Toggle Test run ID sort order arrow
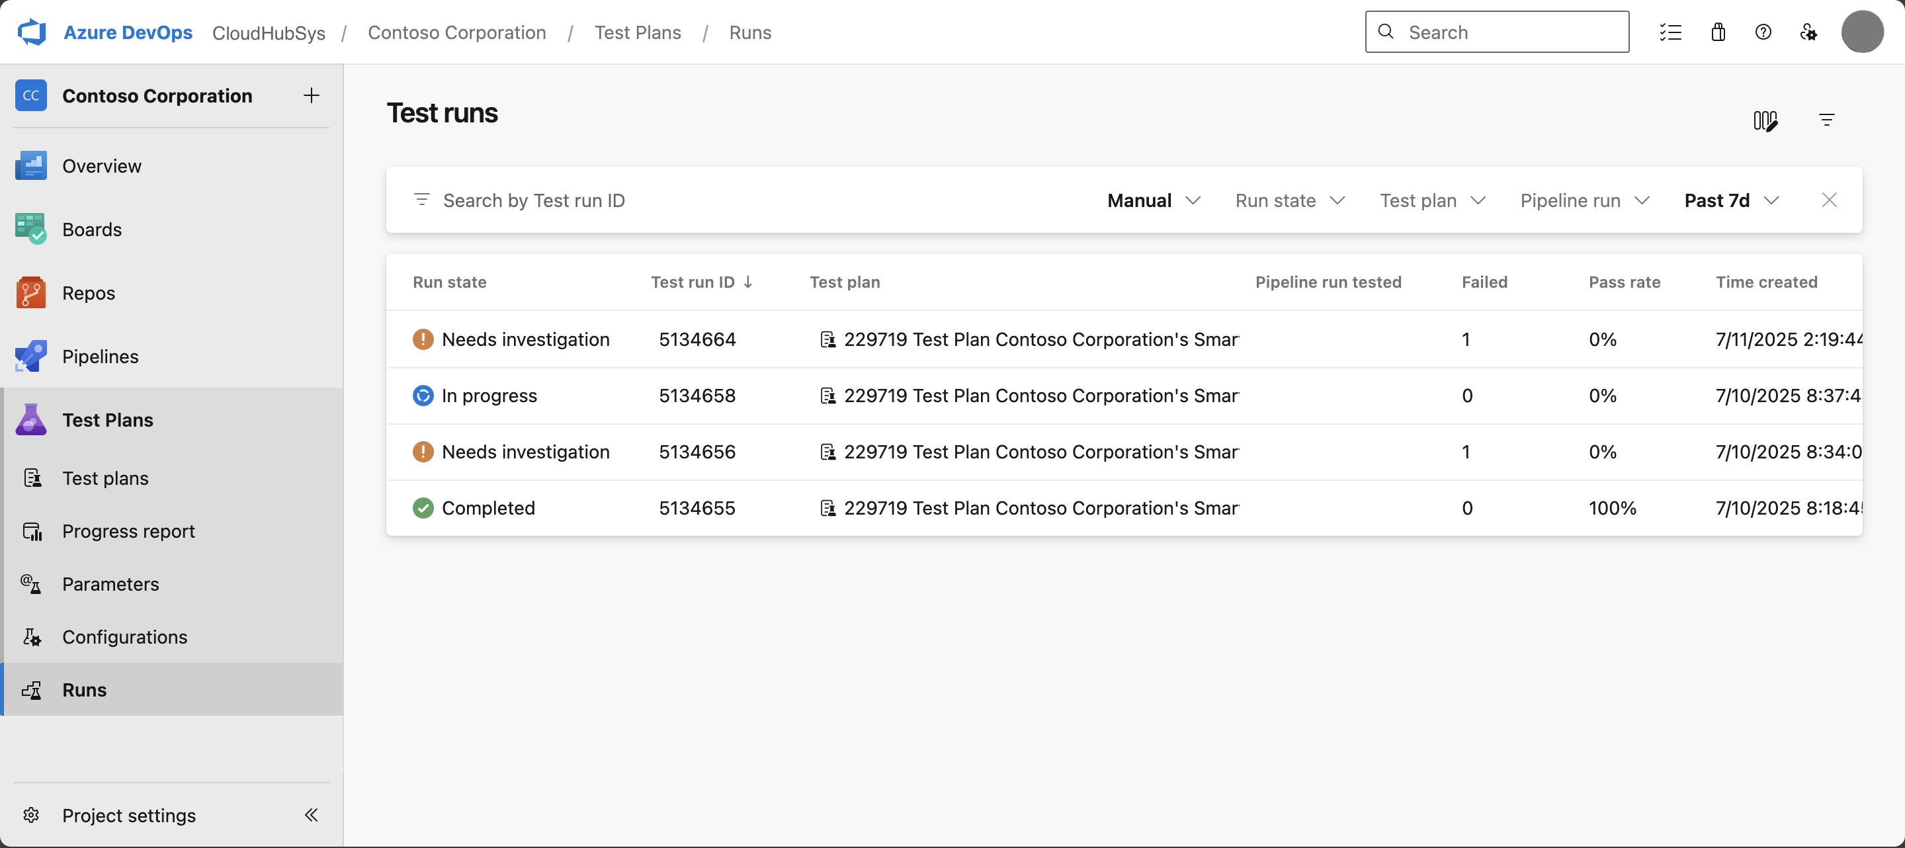The width and height of the screenshot is (1905, 848). pos(747,282)
